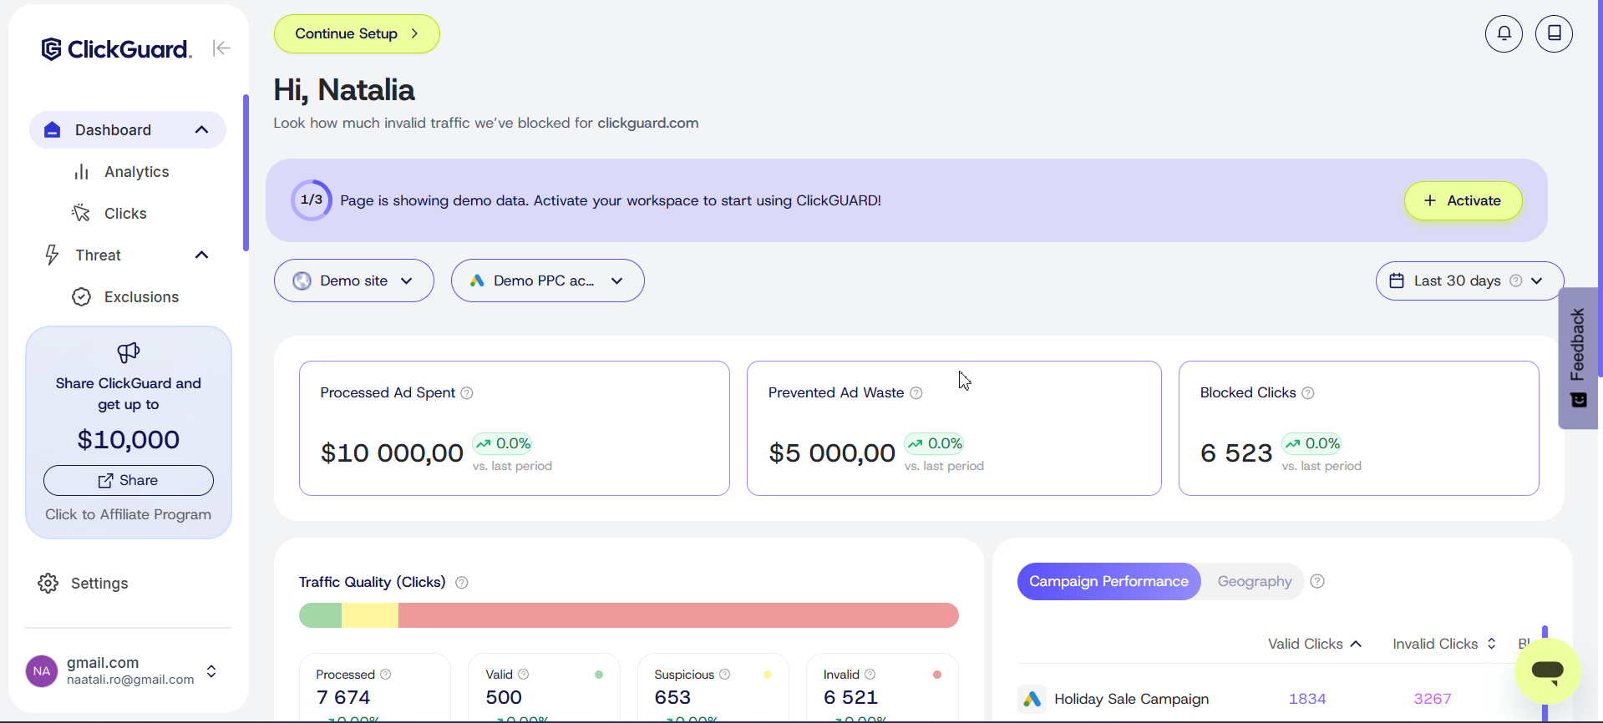
Task: Click the Prevented Ad Waste info icon
Action: pos(916,393)
